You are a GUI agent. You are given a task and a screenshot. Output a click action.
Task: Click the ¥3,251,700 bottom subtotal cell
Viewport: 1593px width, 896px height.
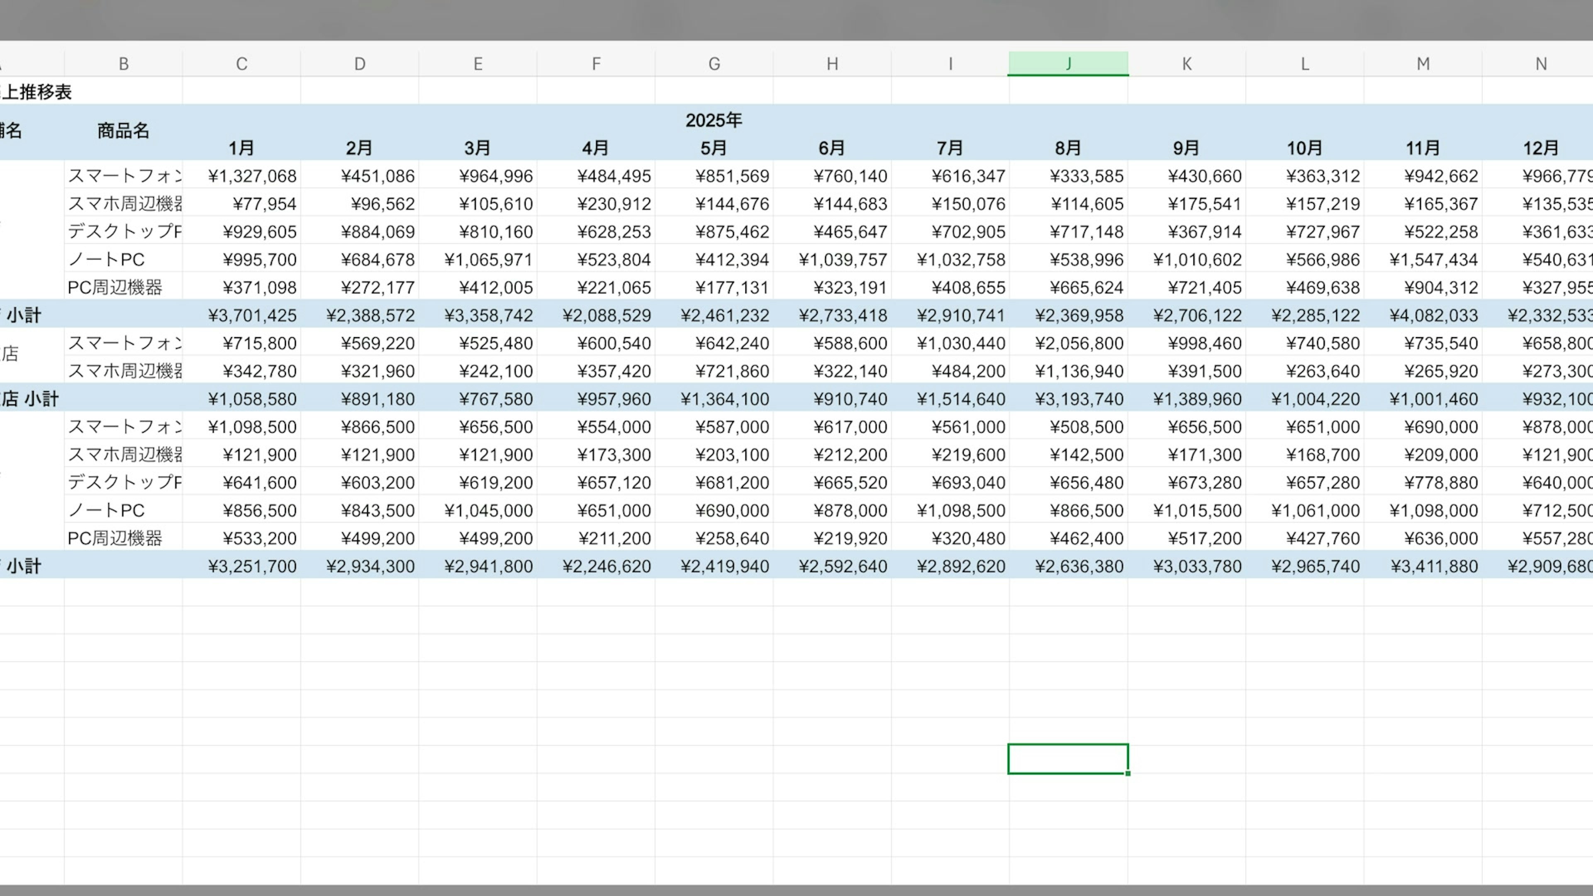(x=252, y=566)
